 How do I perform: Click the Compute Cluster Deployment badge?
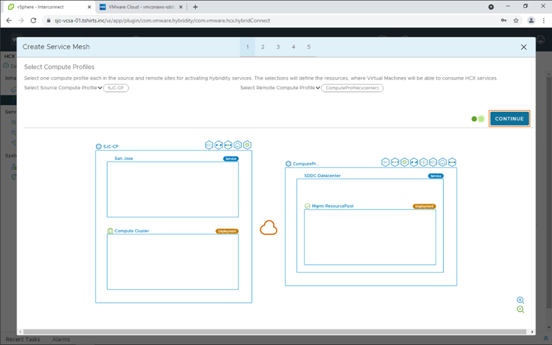pyautogui.click(x=227, y=231)
